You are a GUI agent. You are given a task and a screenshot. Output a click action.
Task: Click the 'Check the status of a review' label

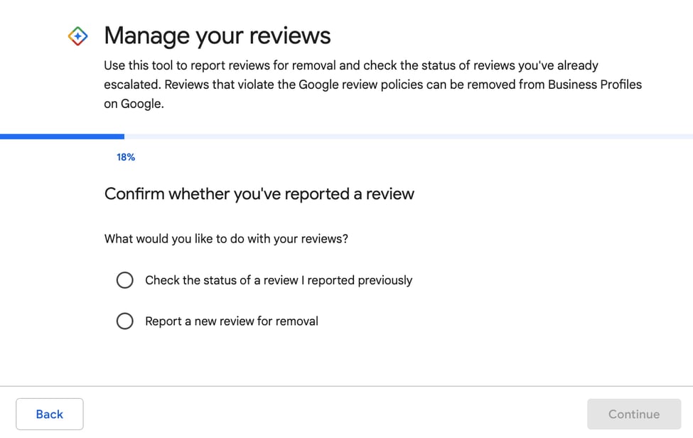click(278, 280)
